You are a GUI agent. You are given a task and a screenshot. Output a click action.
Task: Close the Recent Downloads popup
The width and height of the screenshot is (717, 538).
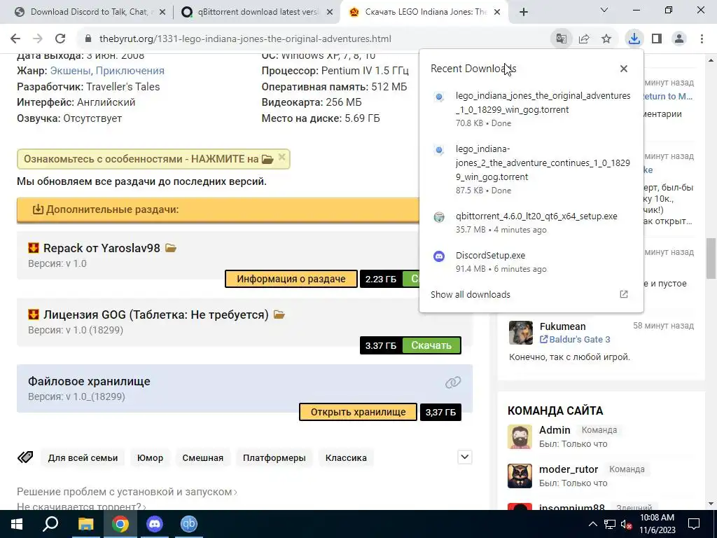(624, 69)
